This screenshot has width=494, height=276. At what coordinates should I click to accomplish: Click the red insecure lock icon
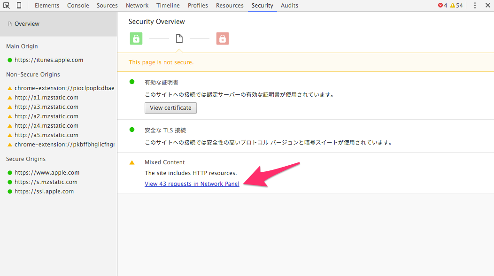click(x=223, y=38)
